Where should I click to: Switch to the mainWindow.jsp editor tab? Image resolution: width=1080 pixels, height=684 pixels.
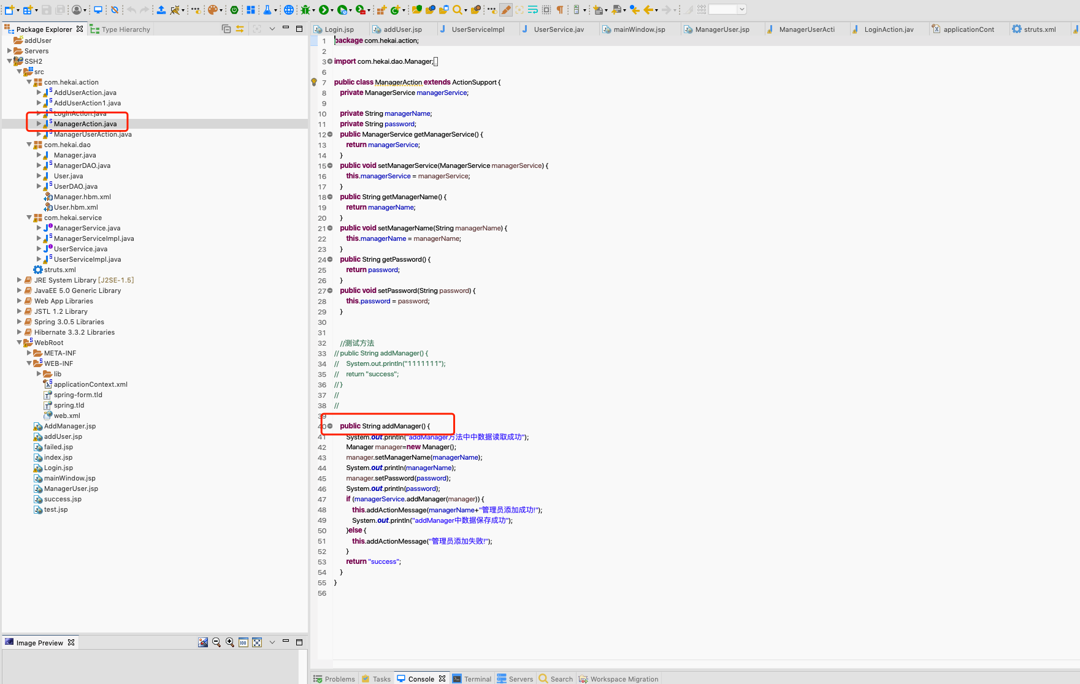tap(639, 29)
